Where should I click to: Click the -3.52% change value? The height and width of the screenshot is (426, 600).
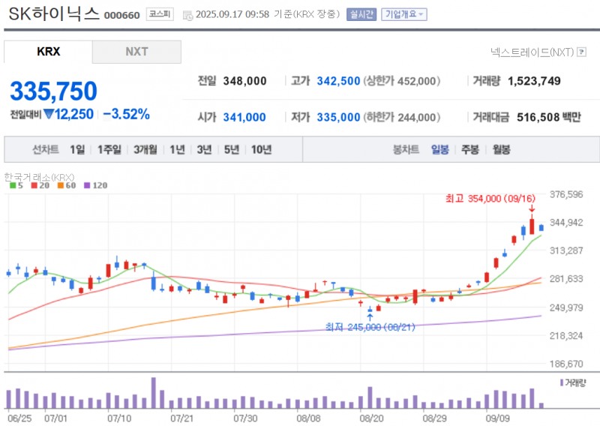point(126,114)
